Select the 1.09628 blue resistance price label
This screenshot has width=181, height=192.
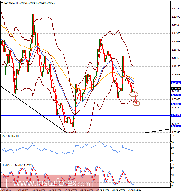(x=176, y=83)
